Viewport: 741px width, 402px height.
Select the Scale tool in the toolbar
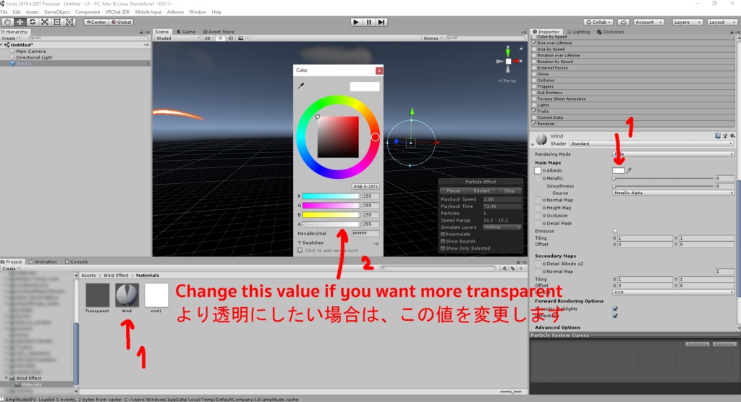coord(44,22)
